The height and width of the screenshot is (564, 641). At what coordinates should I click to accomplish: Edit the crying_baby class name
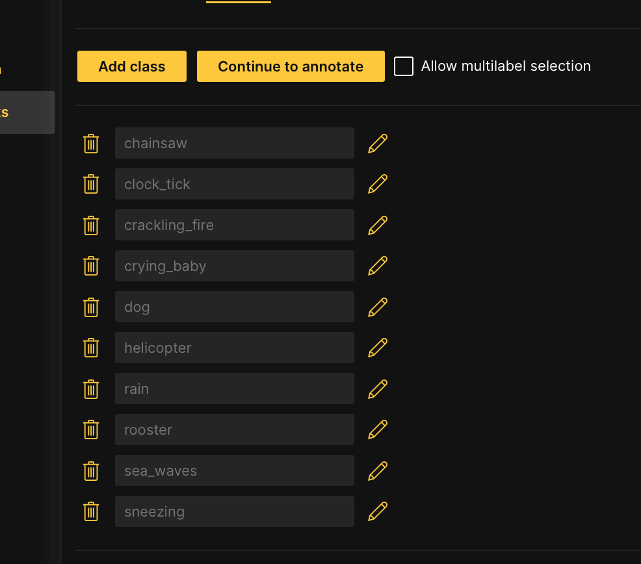377,266
